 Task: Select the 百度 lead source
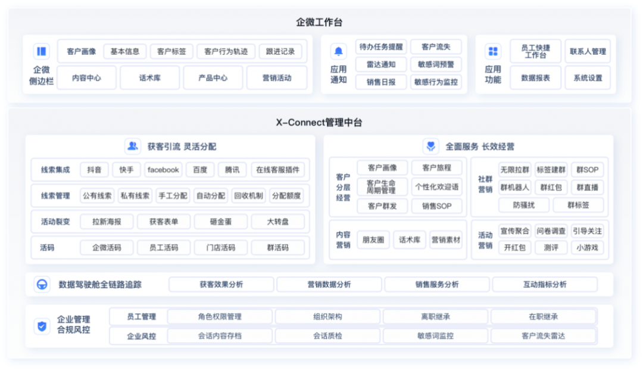200,169
